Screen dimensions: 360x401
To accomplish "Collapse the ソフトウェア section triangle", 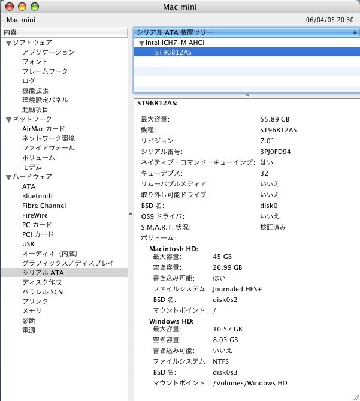I will pos(8,43).
